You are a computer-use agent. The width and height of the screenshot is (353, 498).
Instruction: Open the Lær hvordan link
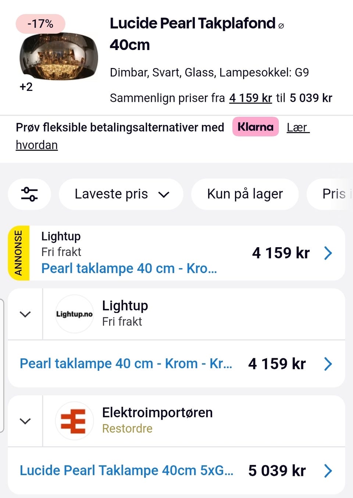298,128
